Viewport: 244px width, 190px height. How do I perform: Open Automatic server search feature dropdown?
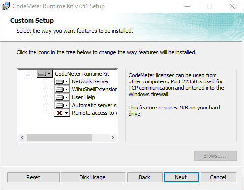tap(62, 105)
